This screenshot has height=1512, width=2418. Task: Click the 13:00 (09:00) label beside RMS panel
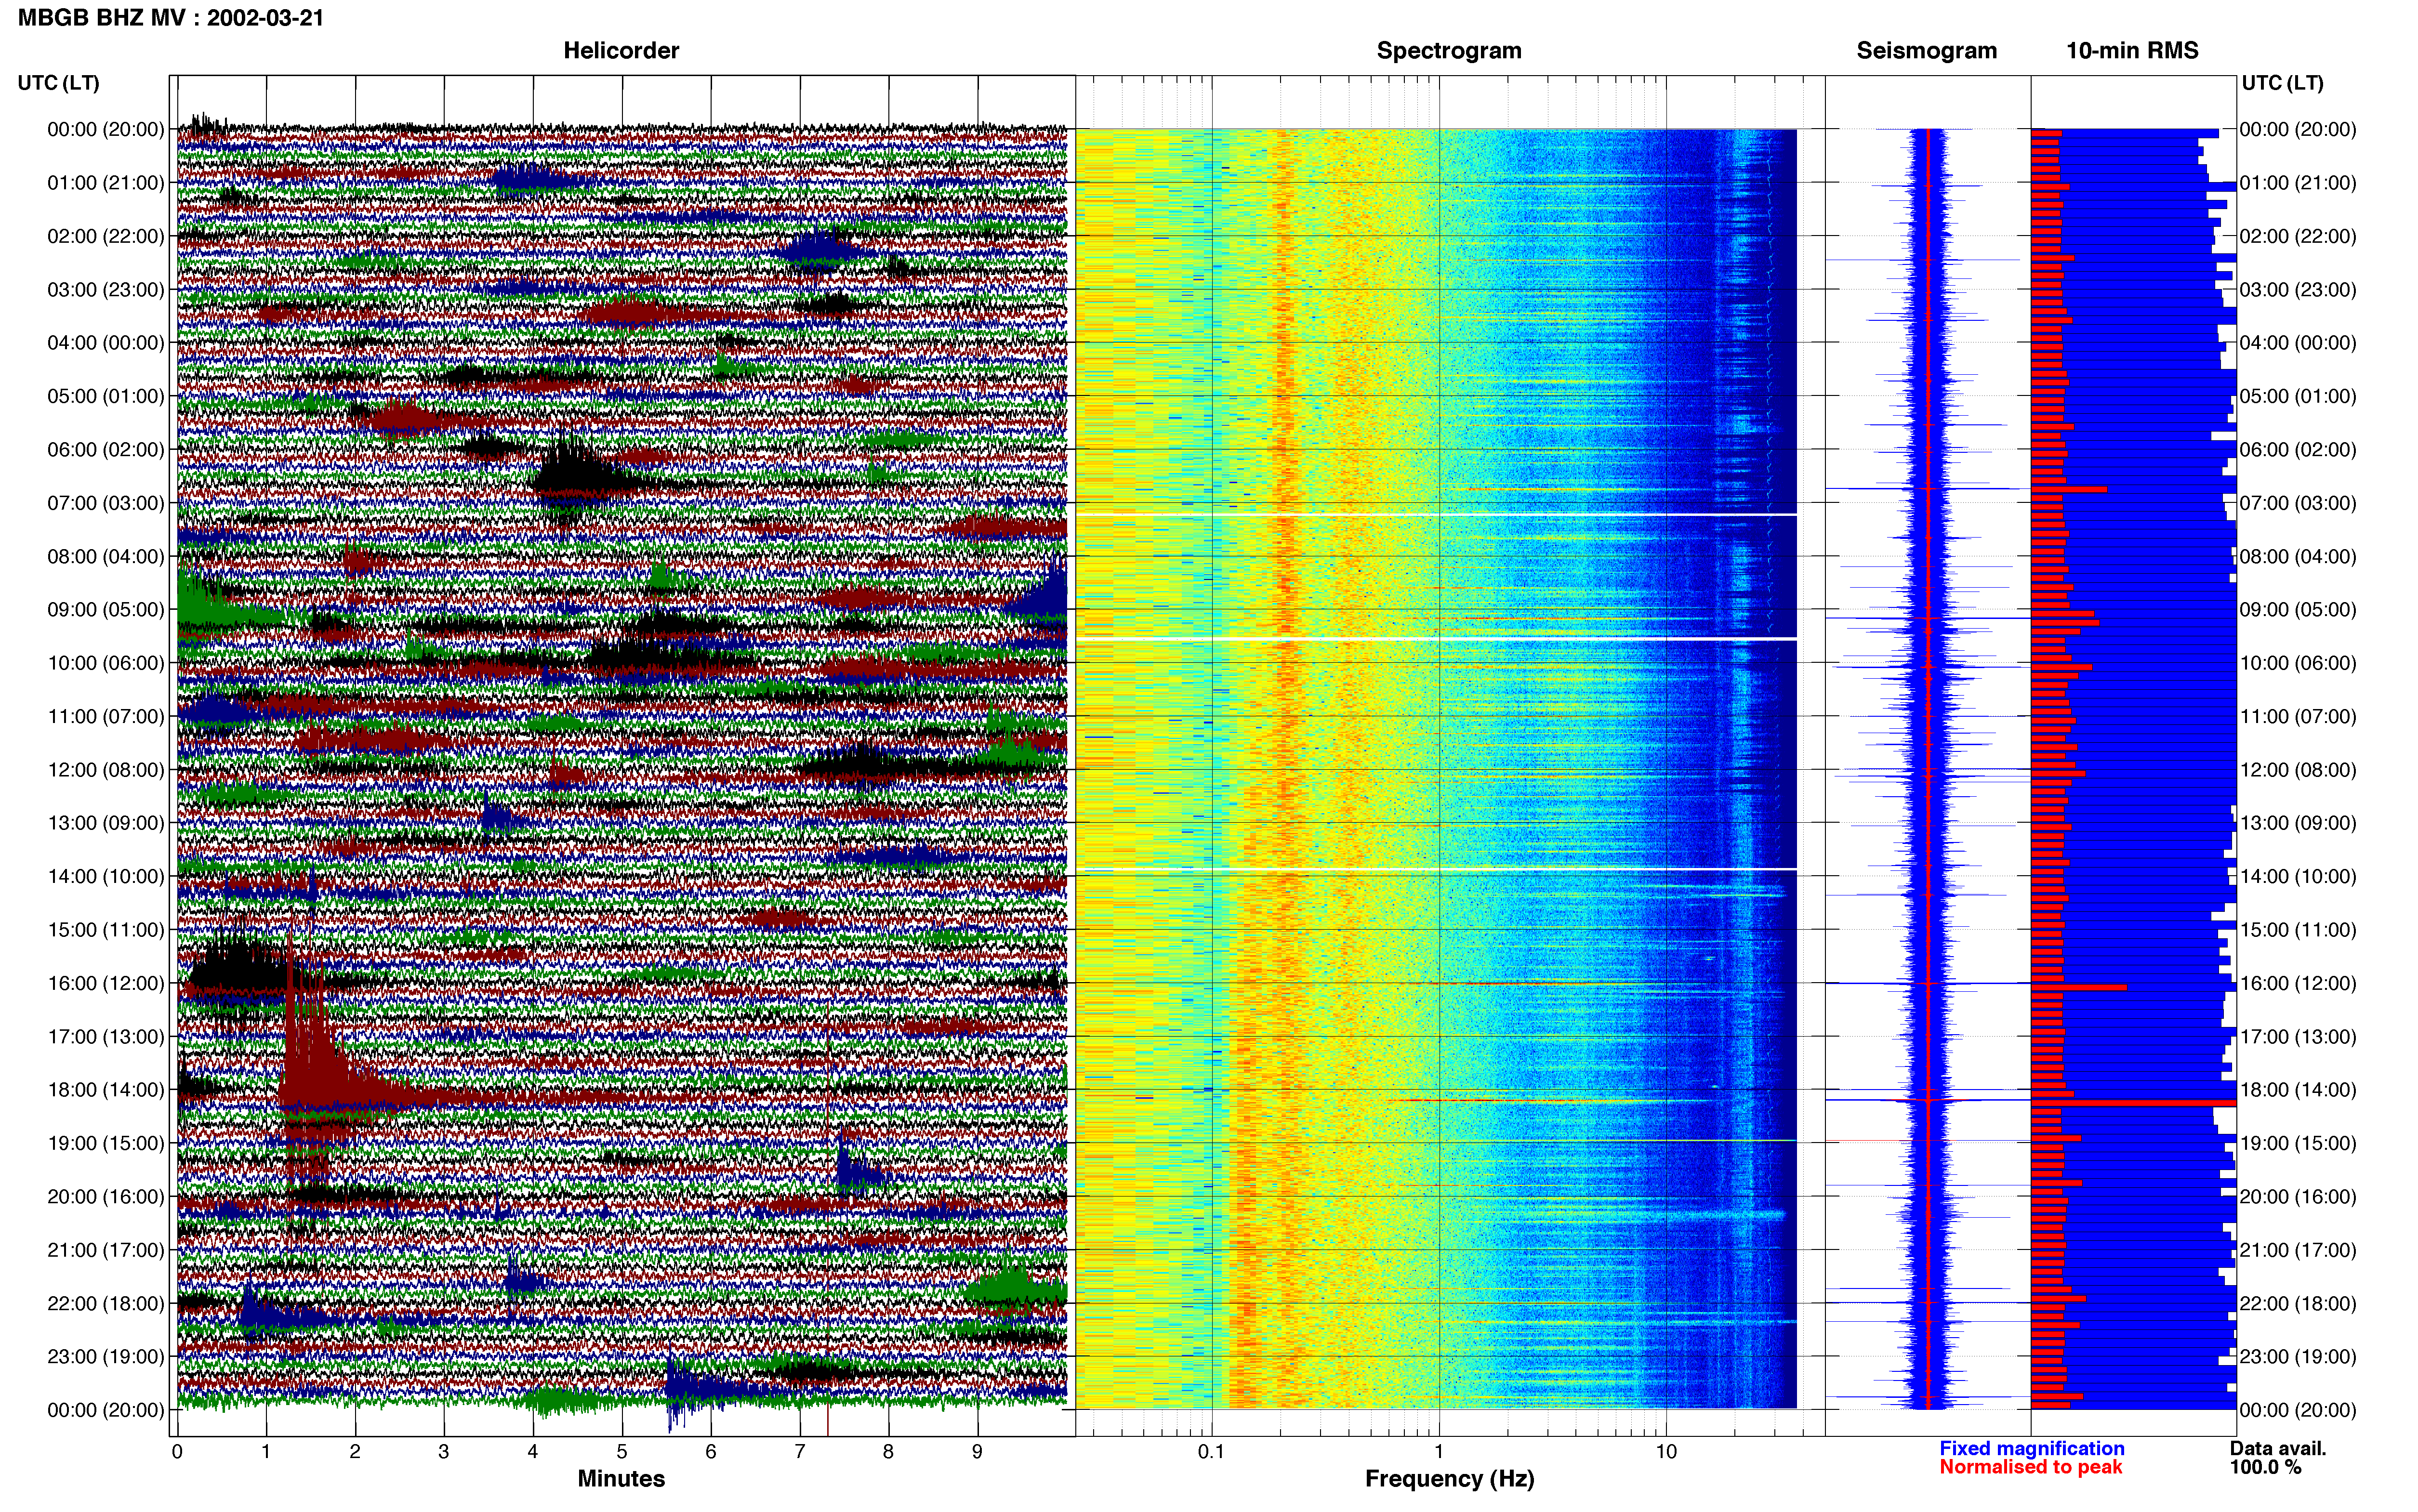(2298, 823)
